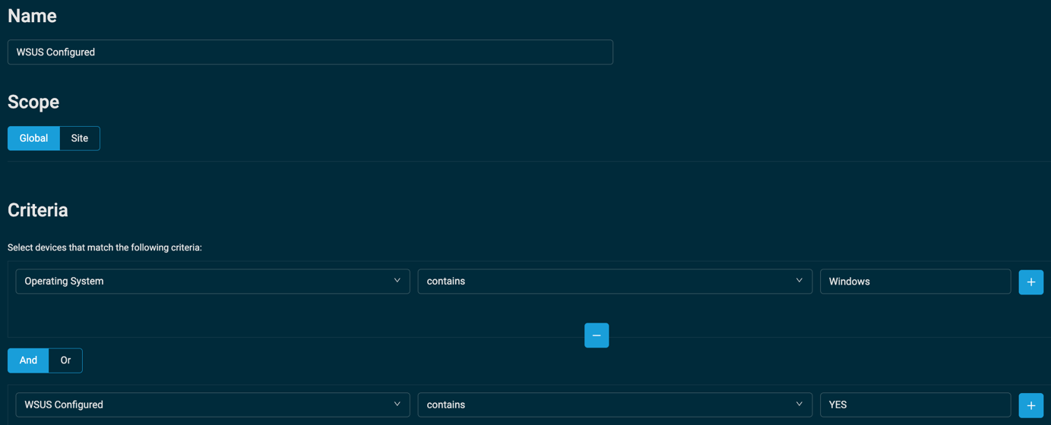Choose And operator
This screenshot has height=425, width=1051.
(x=28, y=360)
